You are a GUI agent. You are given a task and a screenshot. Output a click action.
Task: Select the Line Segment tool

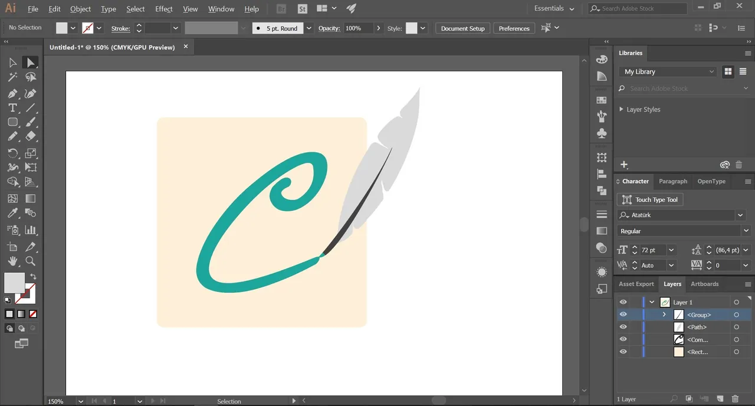(31, 108)
